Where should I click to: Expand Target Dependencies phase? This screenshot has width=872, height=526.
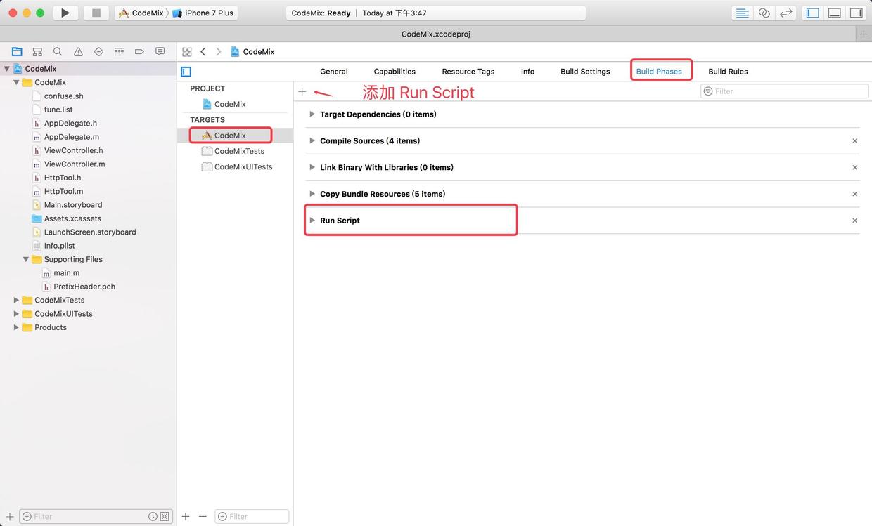pos(312,114)
